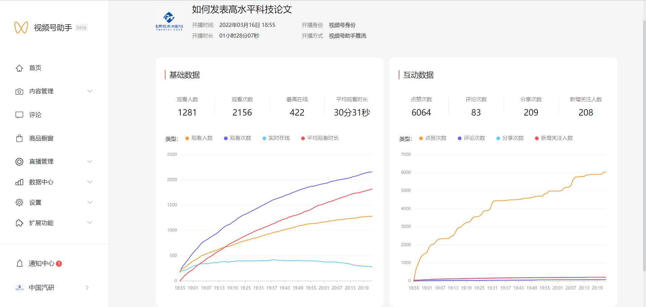Viewport: 646px width, 307px height.
Task: Click the shopping bag icon for 商品橱窗
Action: (19, 138)
